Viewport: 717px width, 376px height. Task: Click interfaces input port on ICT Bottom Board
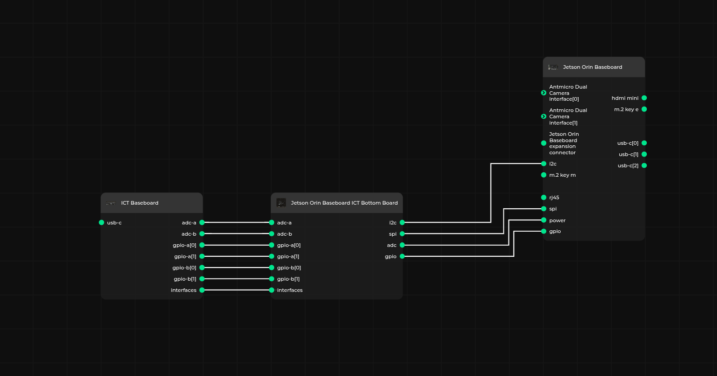pyautogui.click(x=272, y=290)
